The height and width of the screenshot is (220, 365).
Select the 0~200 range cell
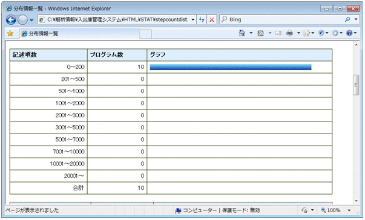click(48, 67)
